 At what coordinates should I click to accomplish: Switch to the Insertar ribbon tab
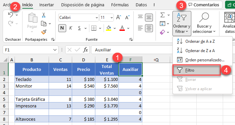coord(46,5)
